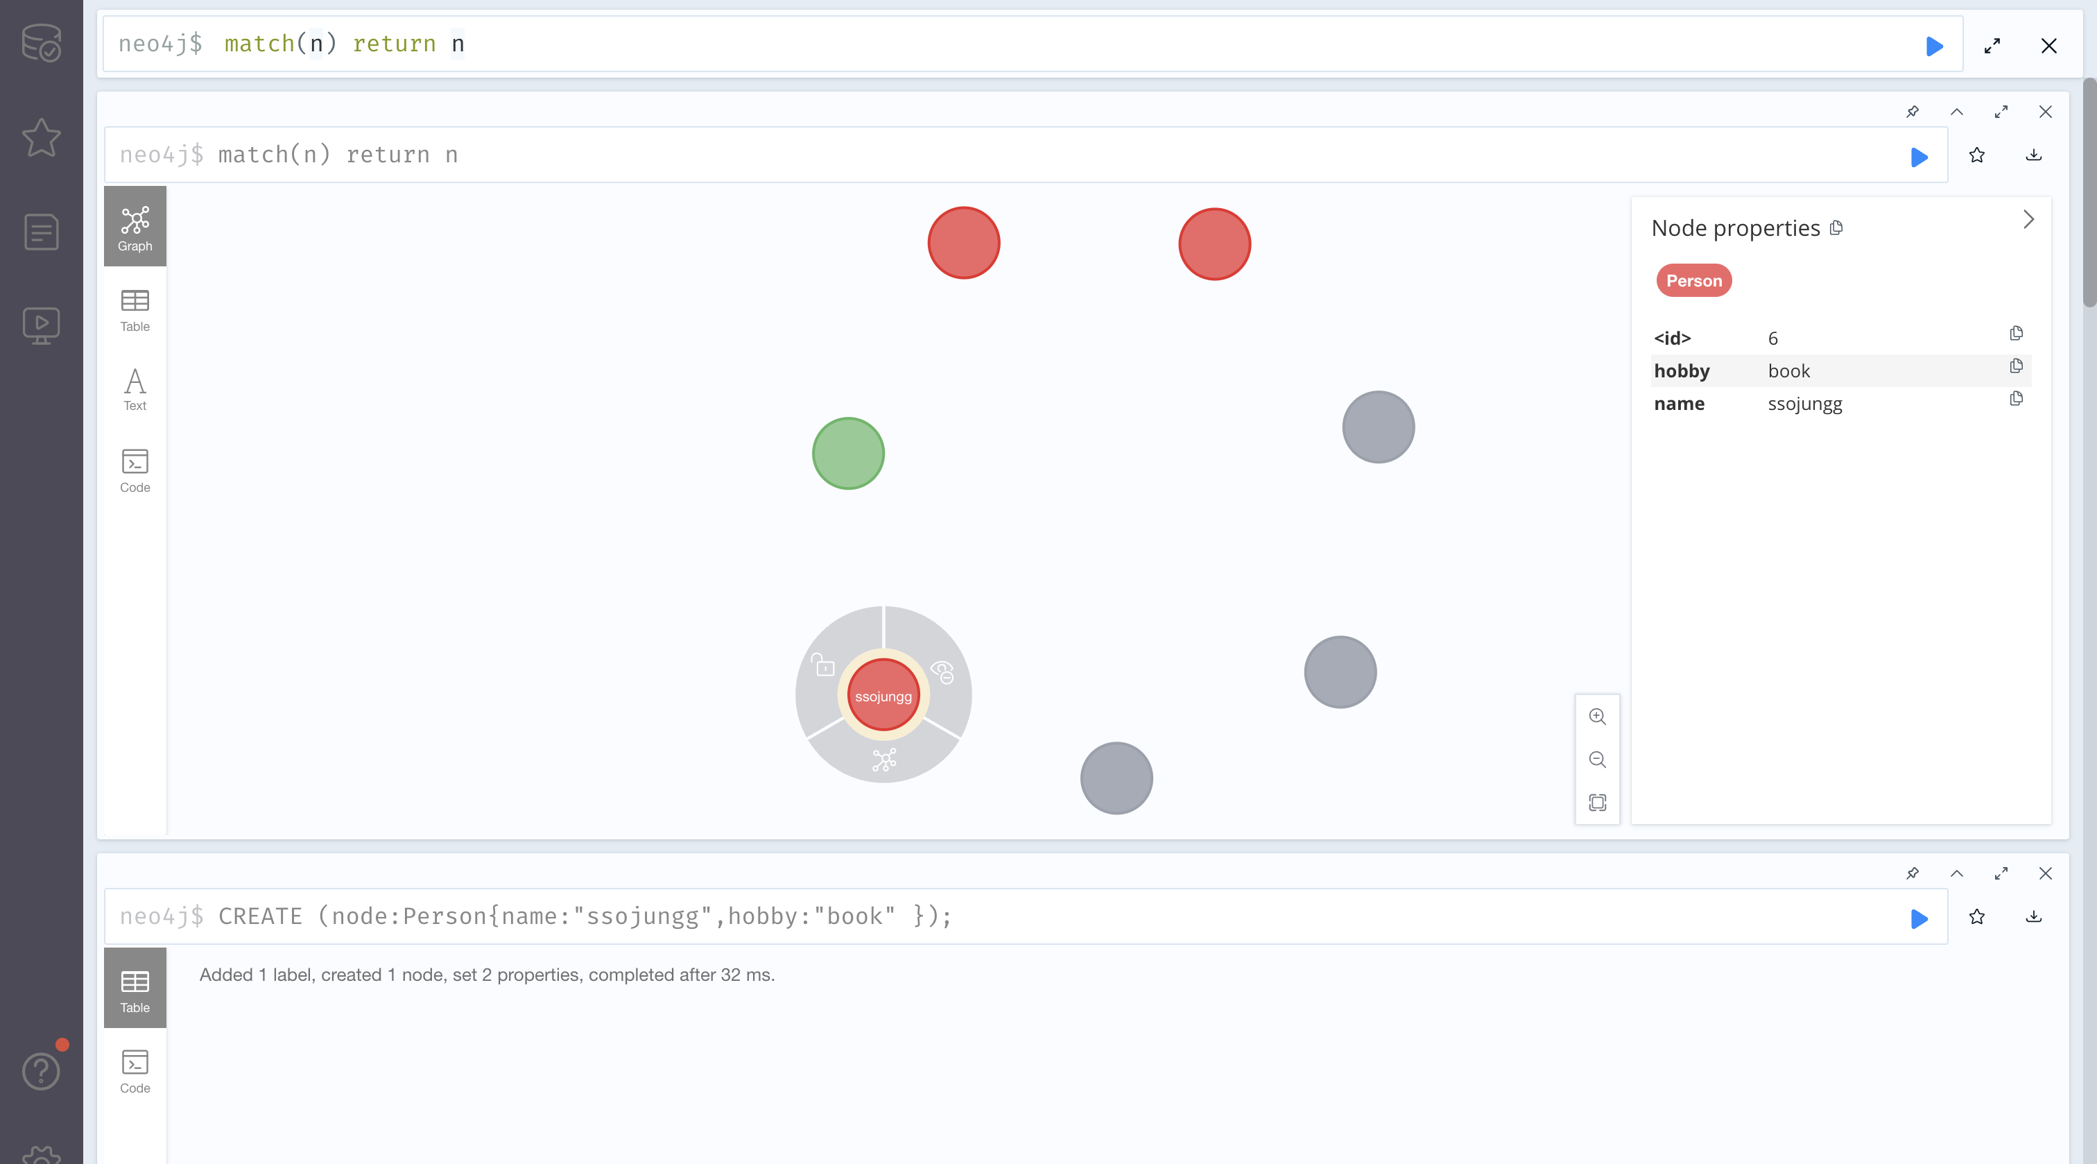Unlock the ssojungg node position
Viewport: 2097px width, 1164px height.
pos(824,665)
